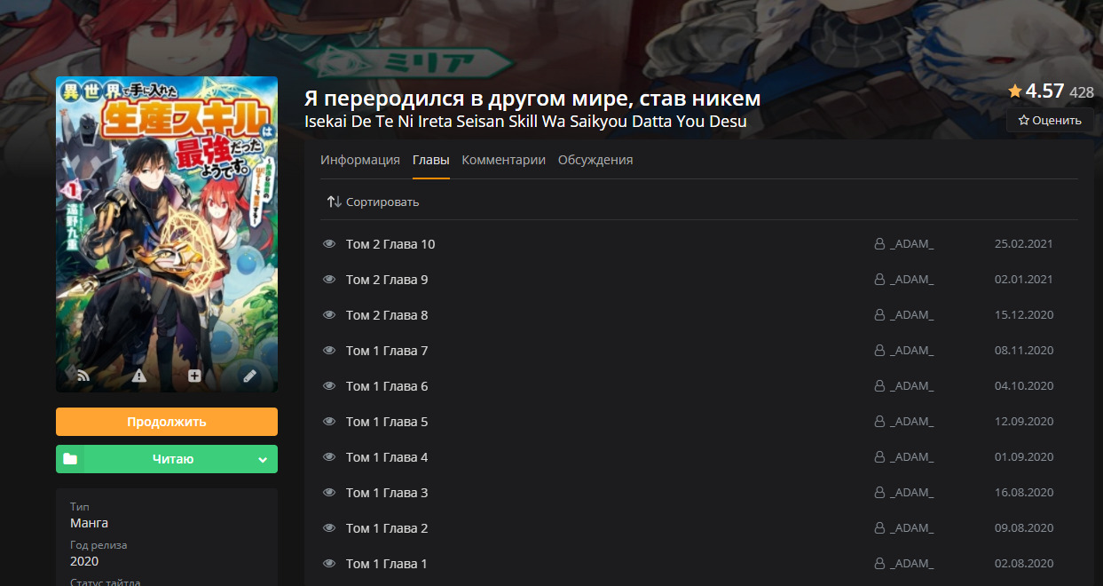Click the plus add icon on the cover
Viewport: 1103px width, 586px height.
pyautogui.click(x=194, y=376)
